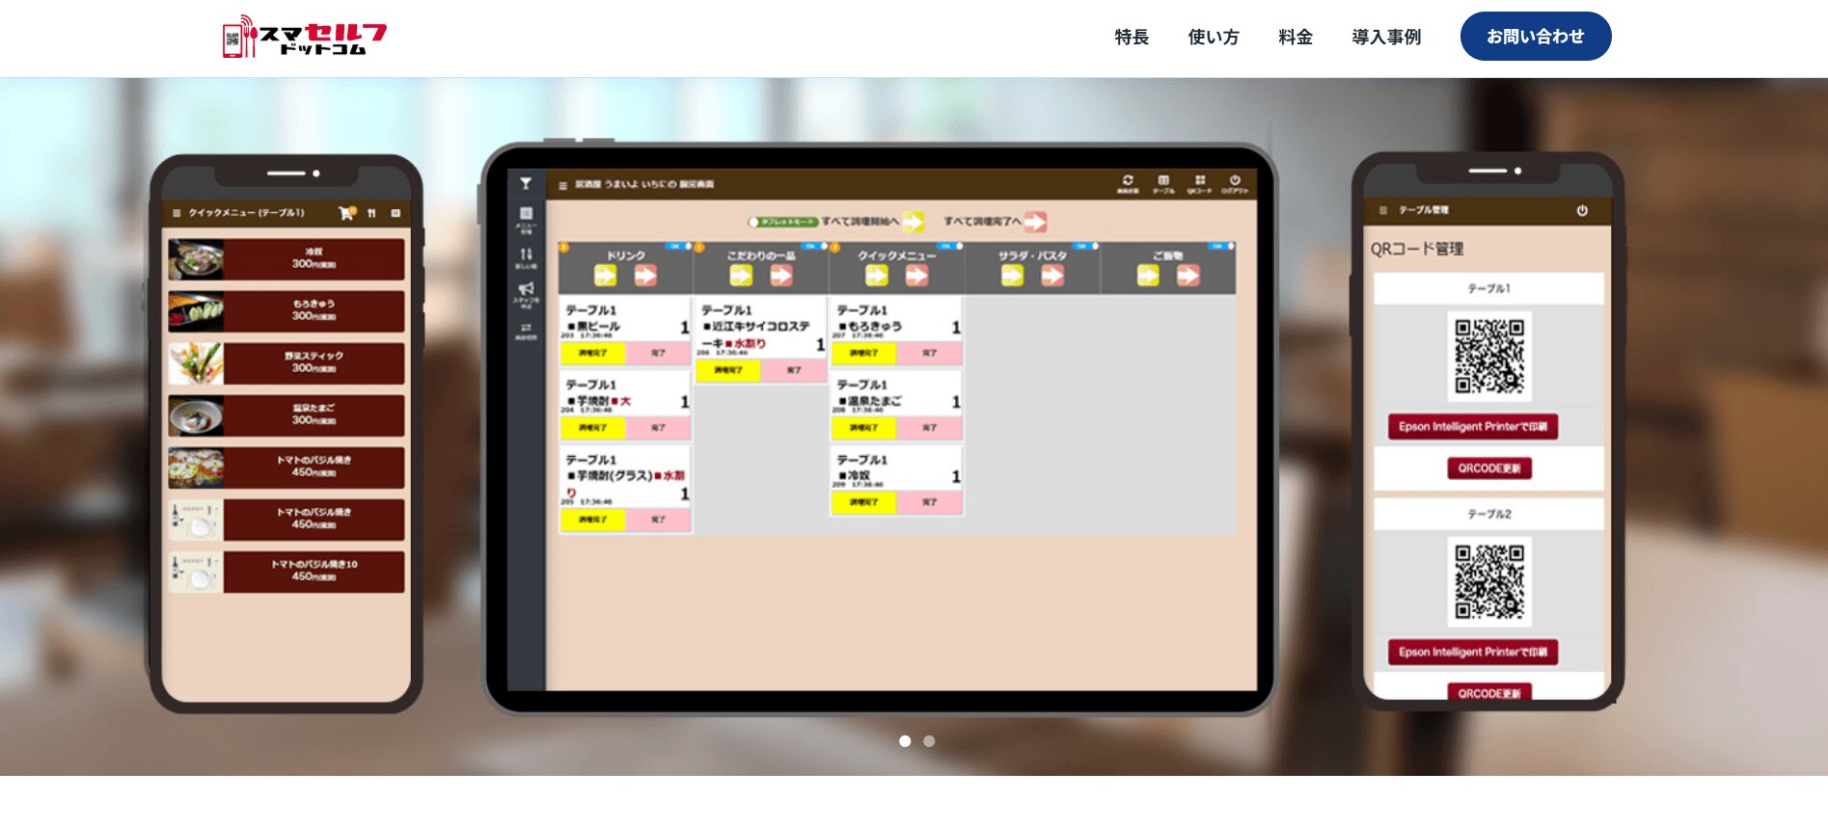
Task: Open the 使い方 menu item
Action: tap(1214, 37)
